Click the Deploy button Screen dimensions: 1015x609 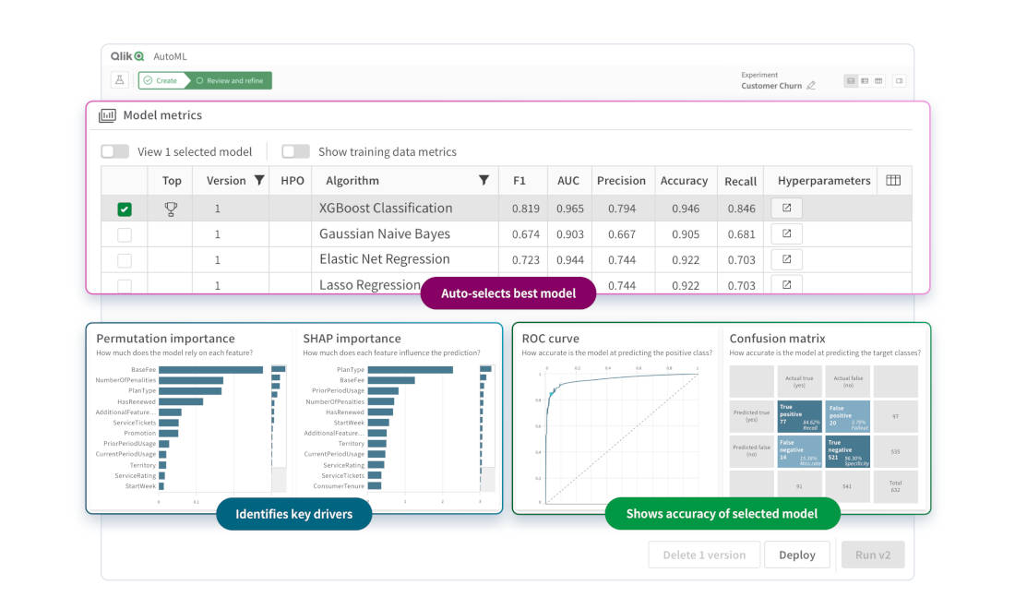coord(797,555)
